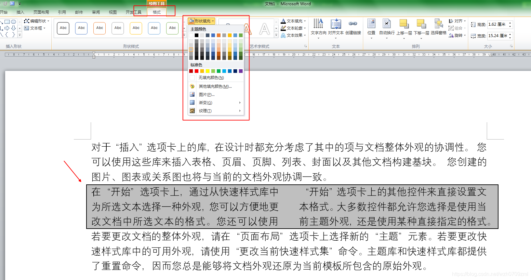Choose the black outlined Abc shape style
531x280 pixels.
click(x=63, y=28)
